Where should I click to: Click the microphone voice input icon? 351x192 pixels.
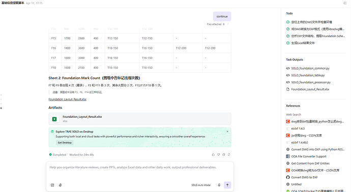click(219, 185)
